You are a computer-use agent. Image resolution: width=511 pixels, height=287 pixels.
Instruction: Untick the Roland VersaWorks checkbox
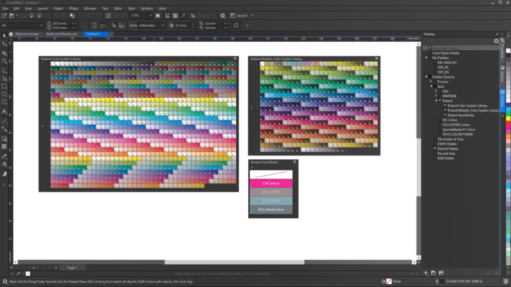coord(445,115)
